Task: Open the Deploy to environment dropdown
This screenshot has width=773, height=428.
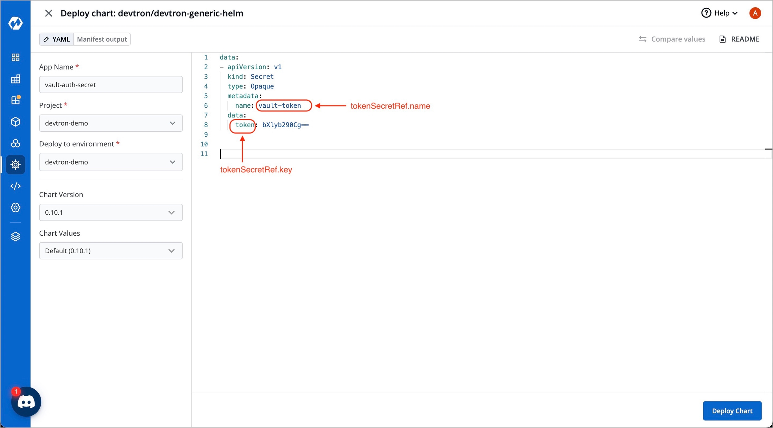Action: pos(111,162)
